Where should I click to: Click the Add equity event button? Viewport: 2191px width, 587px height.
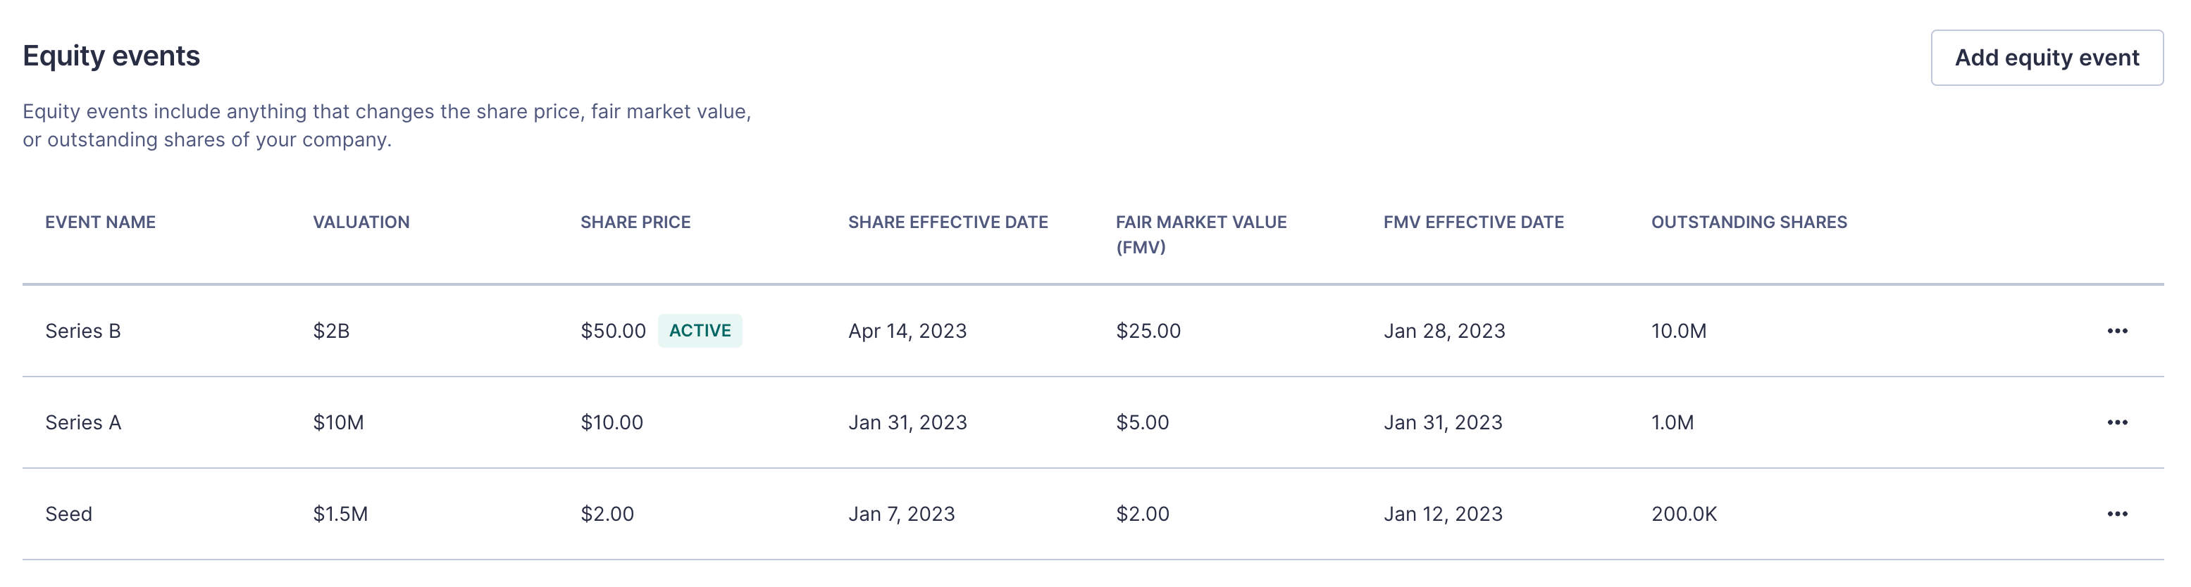pos(2046,58)
